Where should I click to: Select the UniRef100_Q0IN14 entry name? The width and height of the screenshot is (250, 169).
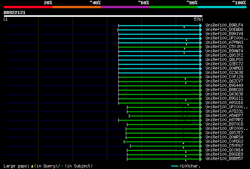[224, 150]
